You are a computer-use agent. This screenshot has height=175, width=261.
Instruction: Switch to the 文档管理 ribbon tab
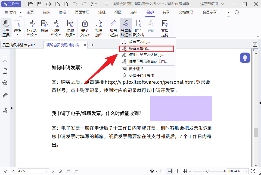pyautogui.click(x=186, y=12)
